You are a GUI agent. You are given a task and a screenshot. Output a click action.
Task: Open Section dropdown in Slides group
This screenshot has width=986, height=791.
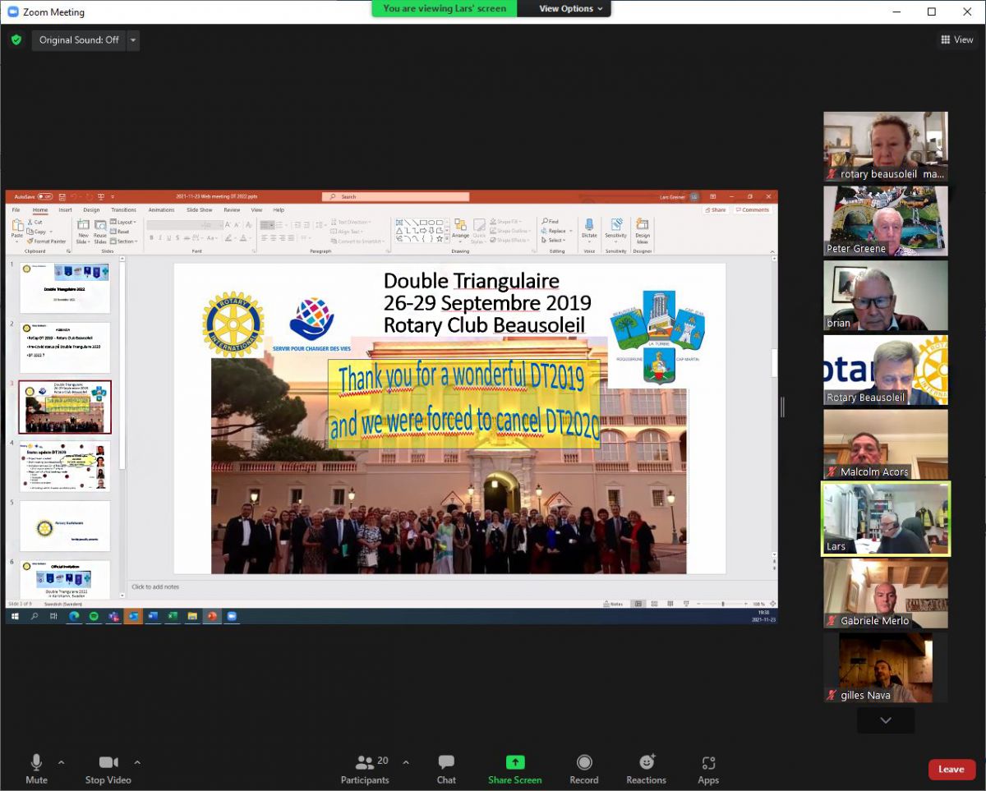click(124, 241)
